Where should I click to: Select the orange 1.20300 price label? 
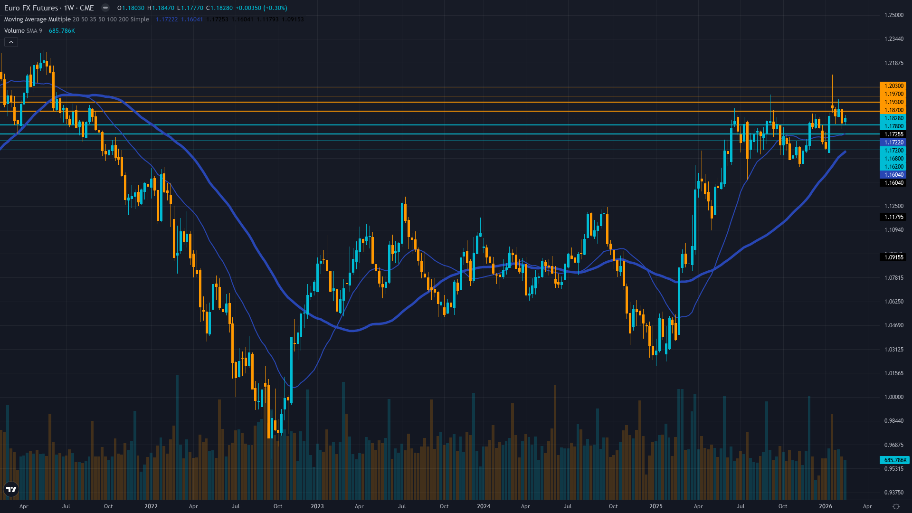[x=893, y=86]
